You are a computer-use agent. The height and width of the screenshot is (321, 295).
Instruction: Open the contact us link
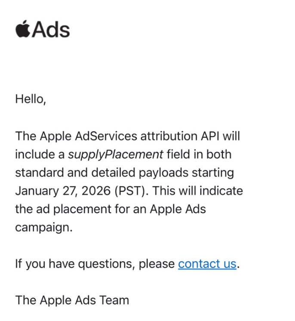click(x=207, y=263)
